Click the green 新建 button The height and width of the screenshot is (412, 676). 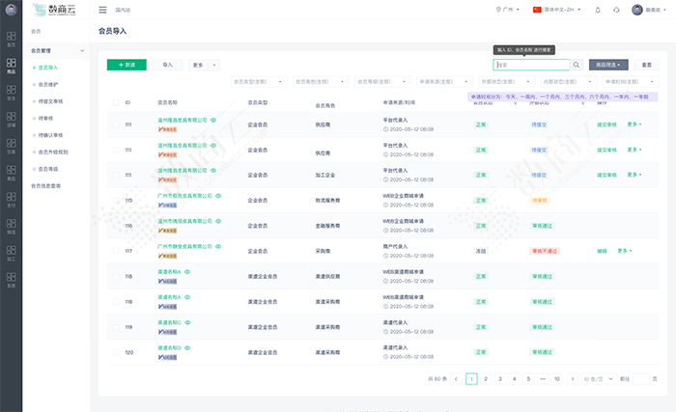(x=127, y=65)
